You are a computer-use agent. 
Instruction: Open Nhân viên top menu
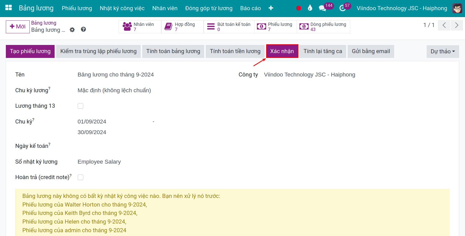(165, 8)
